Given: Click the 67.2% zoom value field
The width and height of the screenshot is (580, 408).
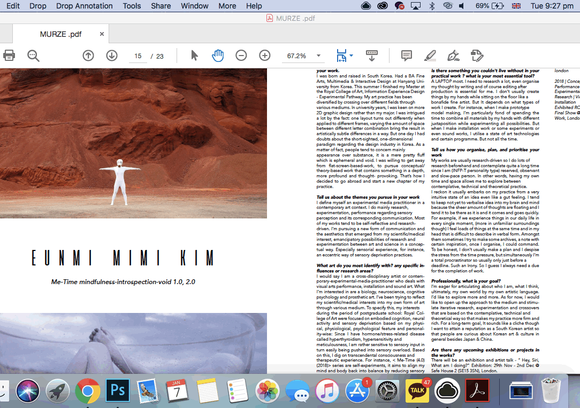Looking at the screenshot, I should tap(296, 56).
